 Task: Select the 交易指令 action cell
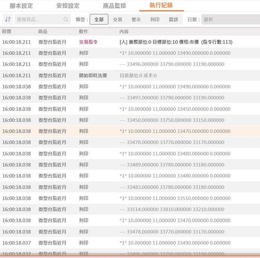coord(88,42)
